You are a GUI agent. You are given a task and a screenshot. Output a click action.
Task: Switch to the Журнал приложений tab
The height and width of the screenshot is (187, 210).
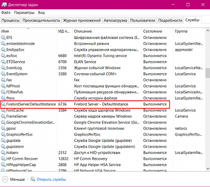pyautogui.click(x=82, y=20)
